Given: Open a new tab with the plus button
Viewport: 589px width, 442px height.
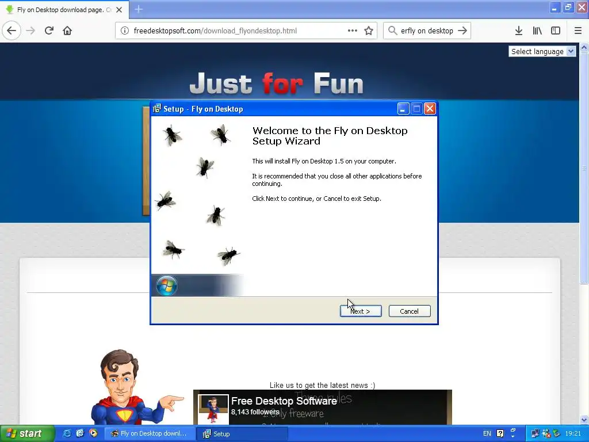Looking at the screenshot, I should (x=139, y=9).
